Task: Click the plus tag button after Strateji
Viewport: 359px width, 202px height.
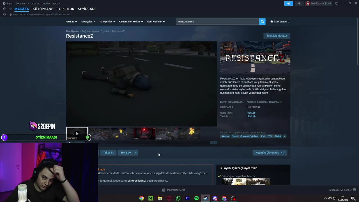Action: [x=284, y=136]
